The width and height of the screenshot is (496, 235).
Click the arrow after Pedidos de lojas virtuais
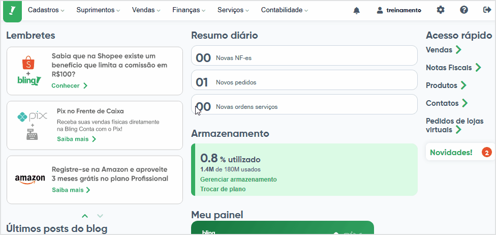(458, 130)
